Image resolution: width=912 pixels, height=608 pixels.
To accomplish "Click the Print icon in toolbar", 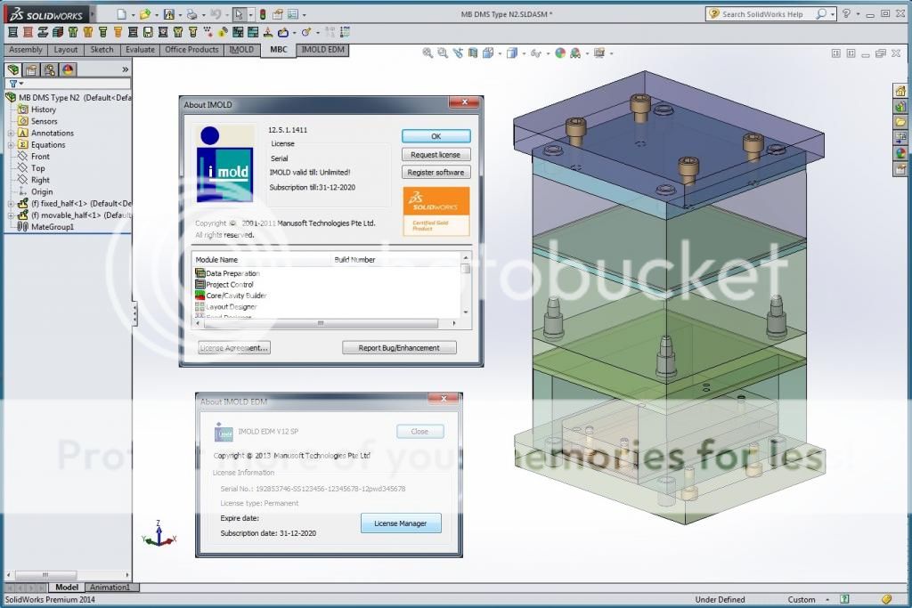I will [191, 14].
